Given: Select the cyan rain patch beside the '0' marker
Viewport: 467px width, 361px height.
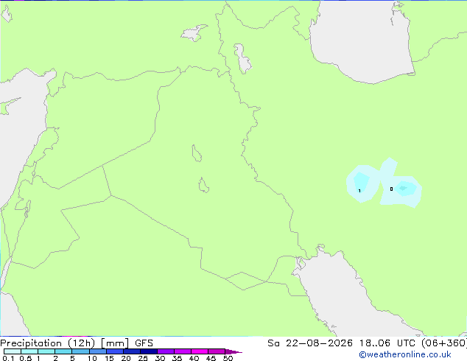Looking at the screenshot, I should pos(406,189).
